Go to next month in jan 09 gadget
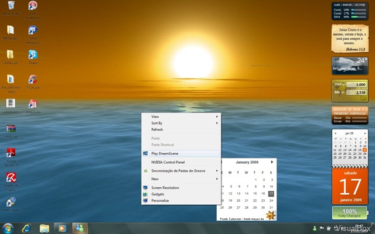Image resolution: width=375 pixels, height=234 pixels. click(365, 133)
